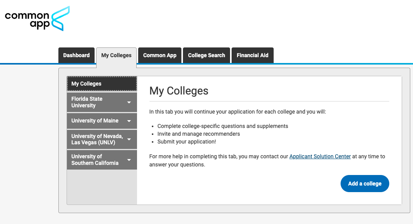Select My Colleges in the sidebar
Viewport: 413px width, 224px height.
(102, 84)
